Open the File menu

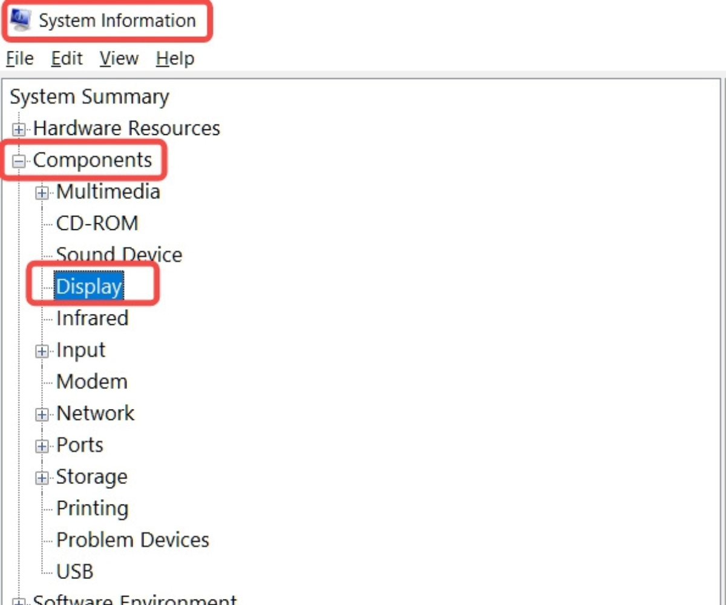[20, 59]
